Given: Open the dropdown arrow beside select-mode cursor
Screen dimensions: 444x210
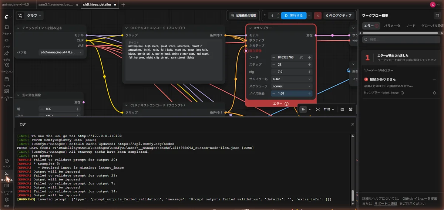Looking at the screenshot, I should pos(309,109).
